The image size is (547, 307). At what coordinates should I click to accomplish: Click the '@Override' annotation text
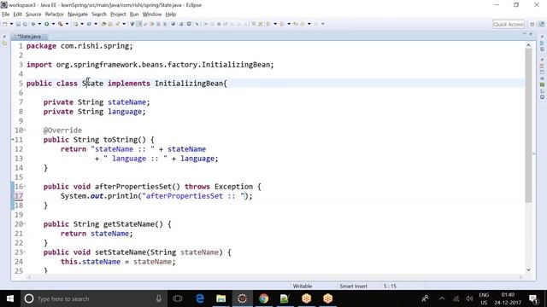(x=62, y=130)
